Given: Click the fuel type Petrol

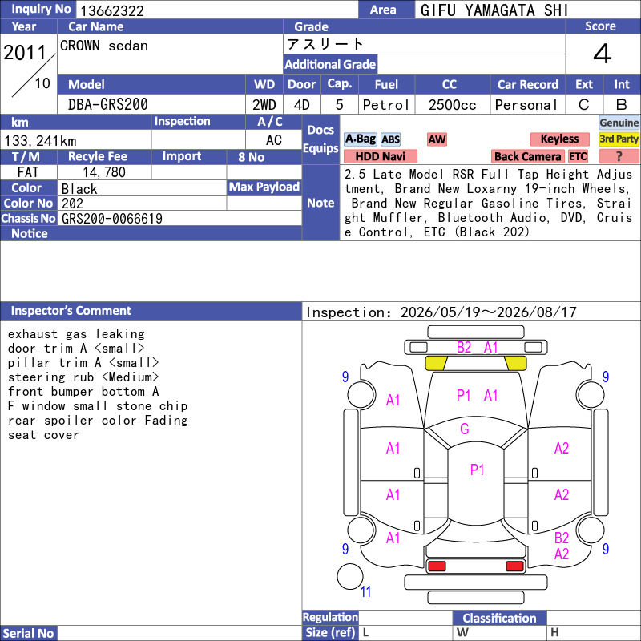Looking at the screenshot, I should (x=385, y=105).
